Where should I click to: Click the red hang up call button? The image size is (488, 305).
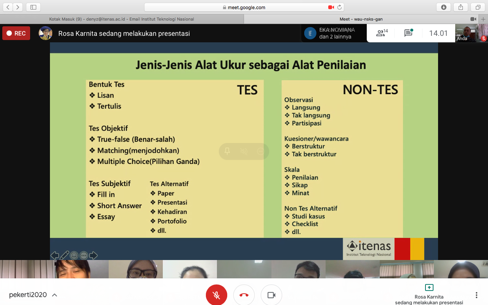click(x=244, y=295)
